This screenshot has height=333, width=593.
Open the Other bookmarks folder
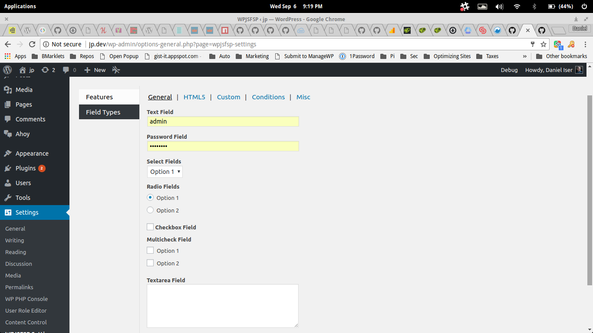tap(561, 56)
